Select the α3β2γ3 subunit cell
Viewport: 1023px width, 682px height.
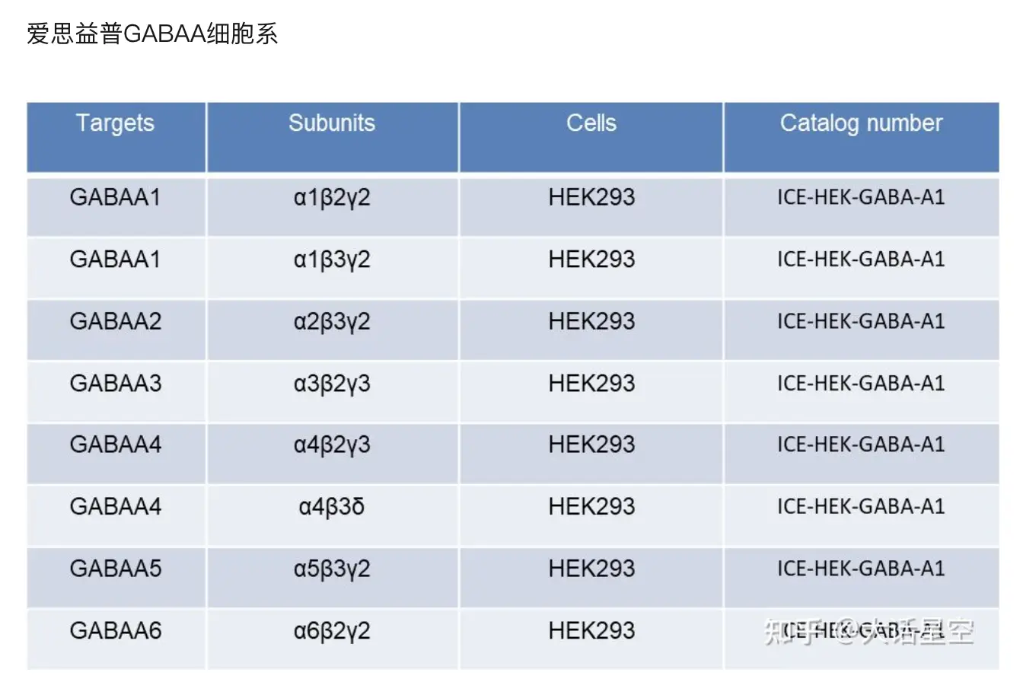pyautogui.click(x=332, y=391)
